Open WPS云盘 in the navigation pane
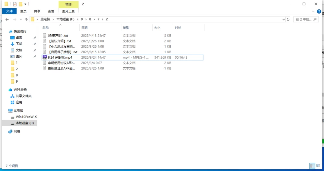This screenshot has height=171, width=324. (20, 90)
